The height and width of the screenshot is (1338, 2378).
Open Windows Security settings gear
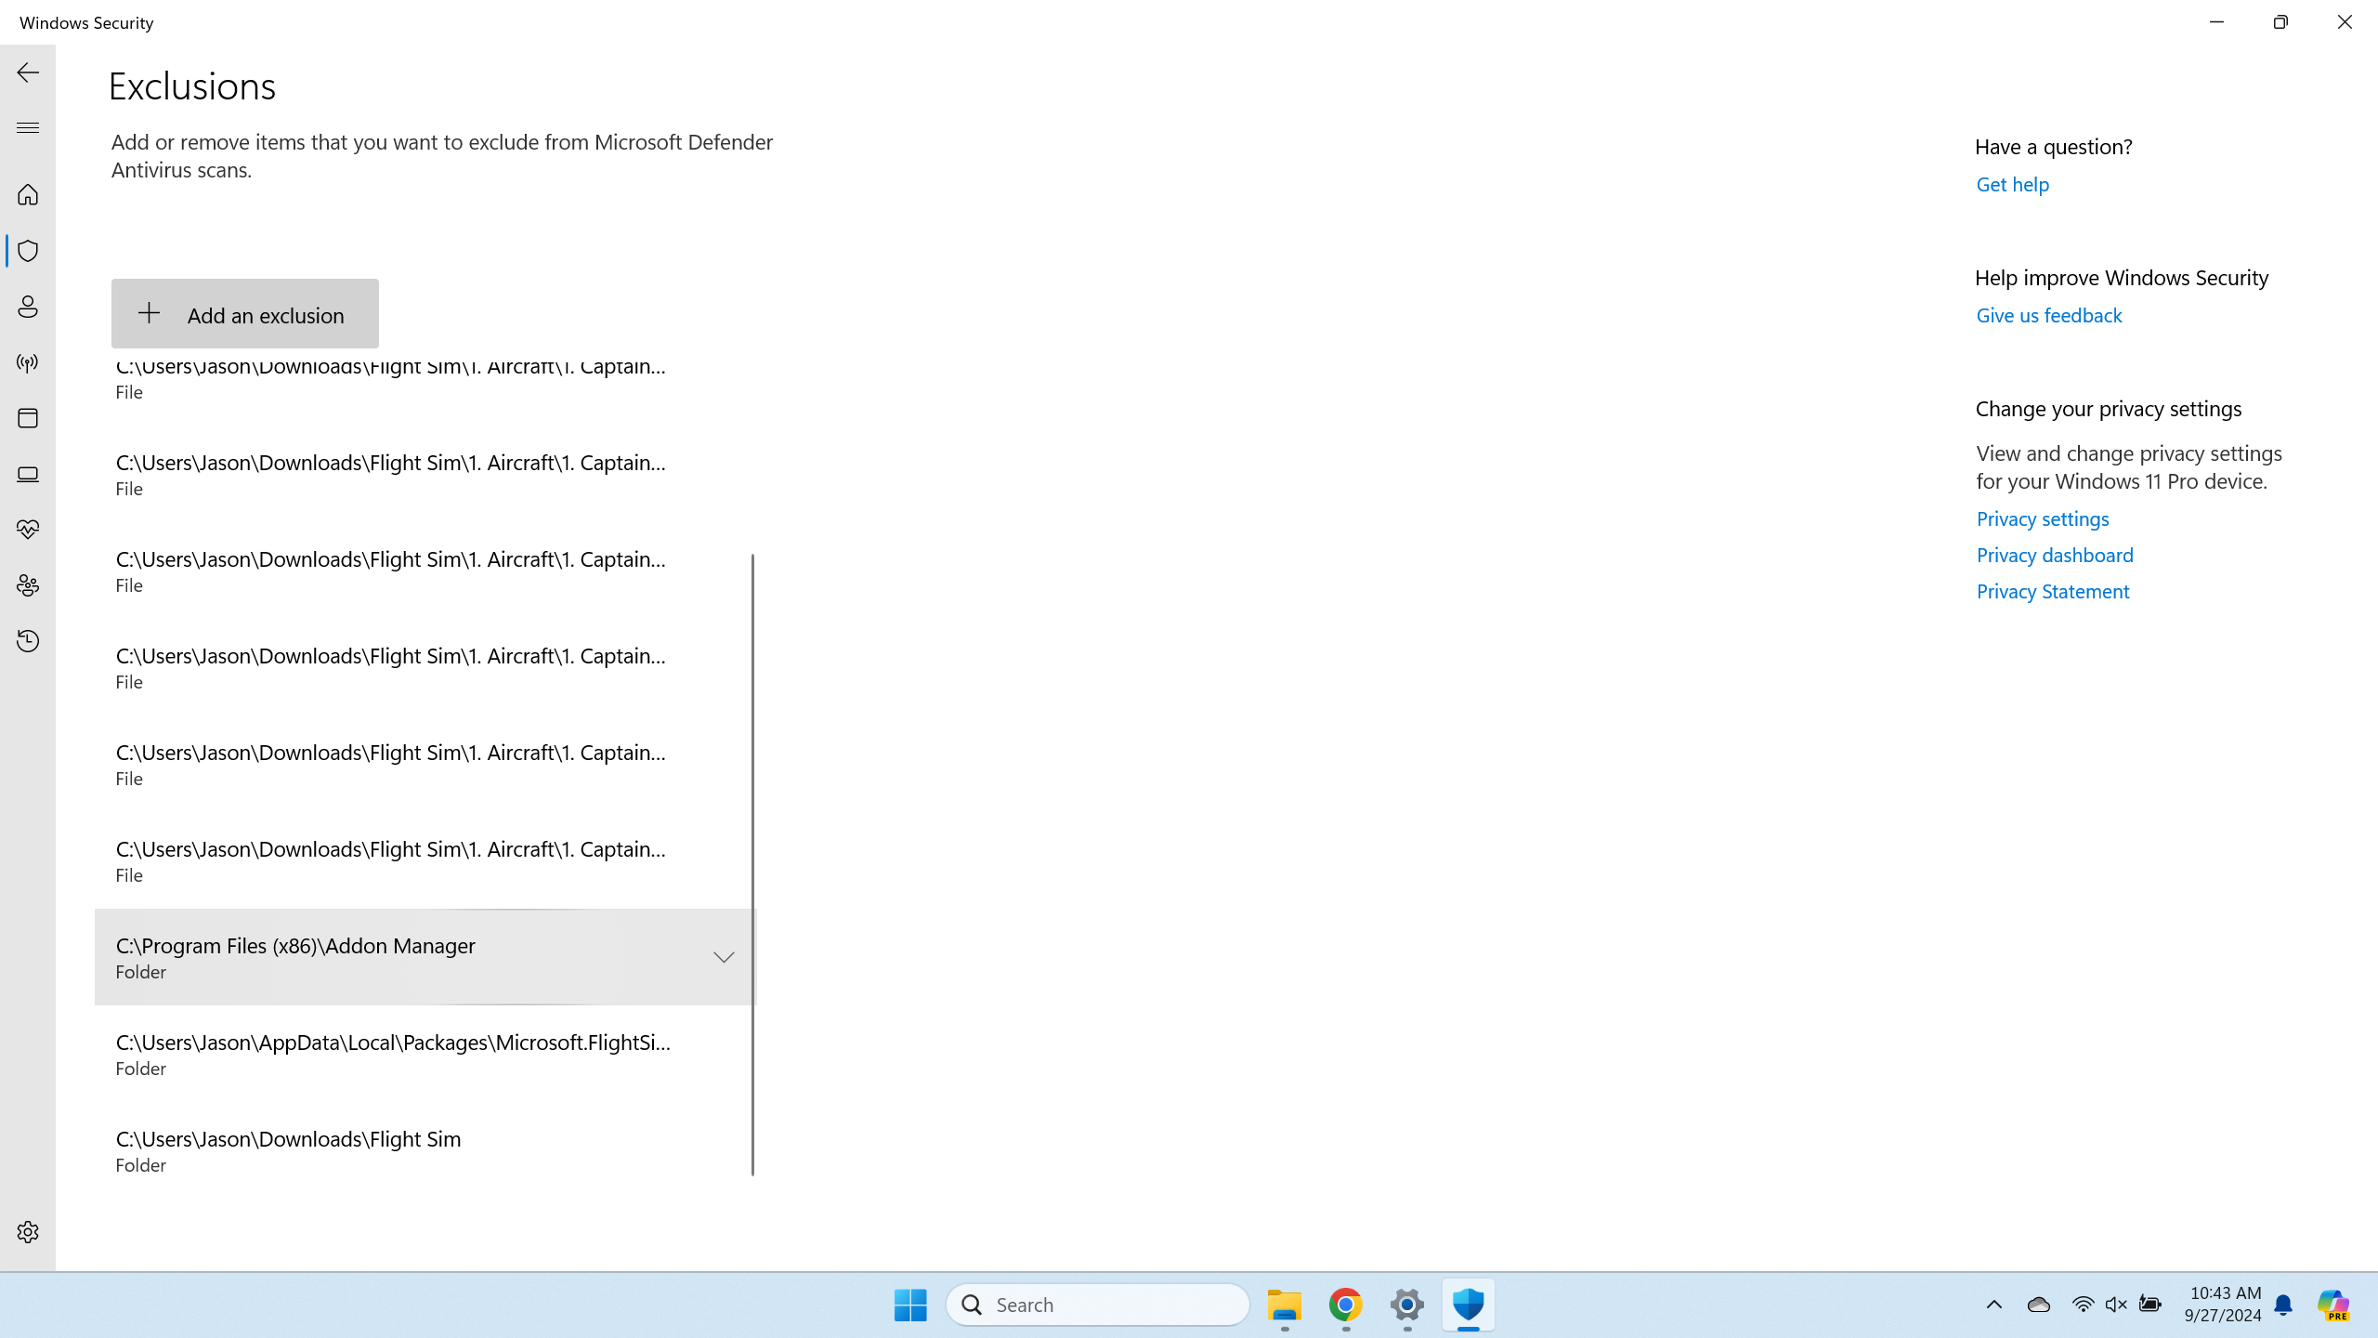[x=28, y=1231]
